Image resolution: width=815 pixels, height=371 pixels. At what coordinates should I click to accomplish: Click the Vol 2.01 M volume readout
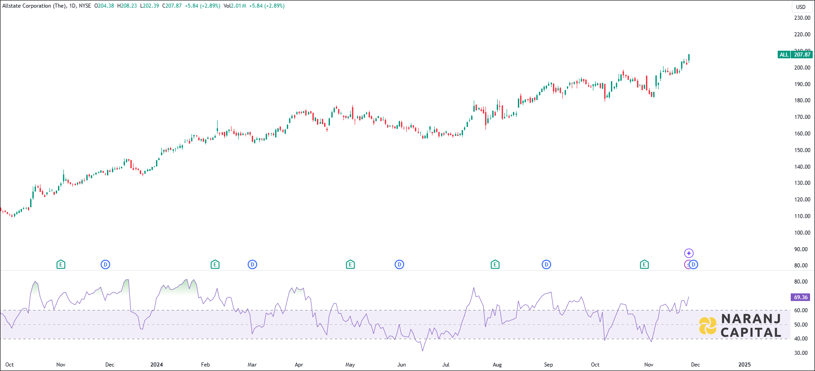click(x=235, y=6)
